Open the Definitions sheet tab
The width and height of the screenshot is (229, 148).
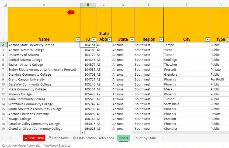[58, 138]
